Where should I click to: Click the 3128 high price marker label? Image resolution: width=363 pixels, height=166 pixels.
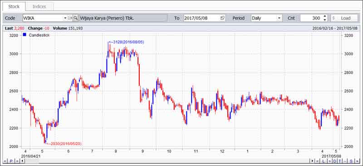[127, 42]
